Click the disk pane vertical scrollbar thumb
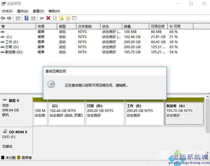 coord(207,116)
